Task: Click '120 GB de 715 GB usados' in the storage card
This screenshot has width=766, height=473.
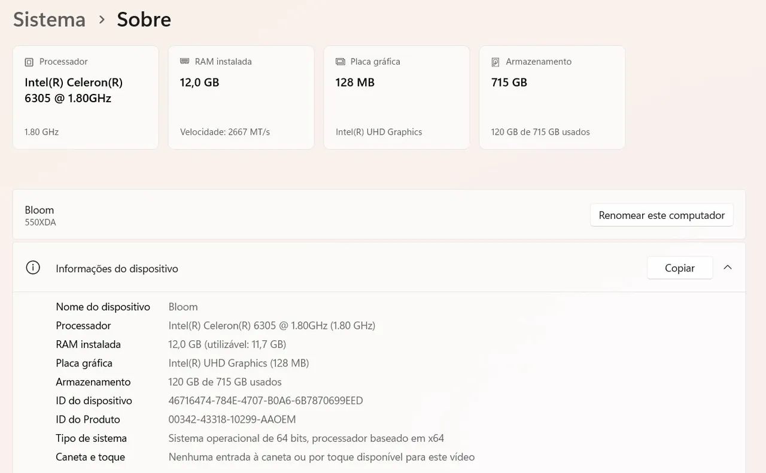Action: (x=540, y=132)
